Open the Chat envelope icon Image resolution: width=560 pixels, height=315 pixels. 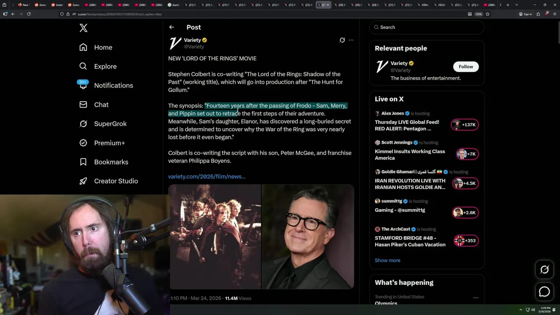pos(83,105)
